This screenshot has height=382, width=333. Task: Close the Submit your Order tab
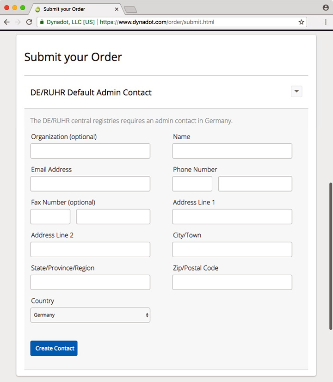(117, 9)
